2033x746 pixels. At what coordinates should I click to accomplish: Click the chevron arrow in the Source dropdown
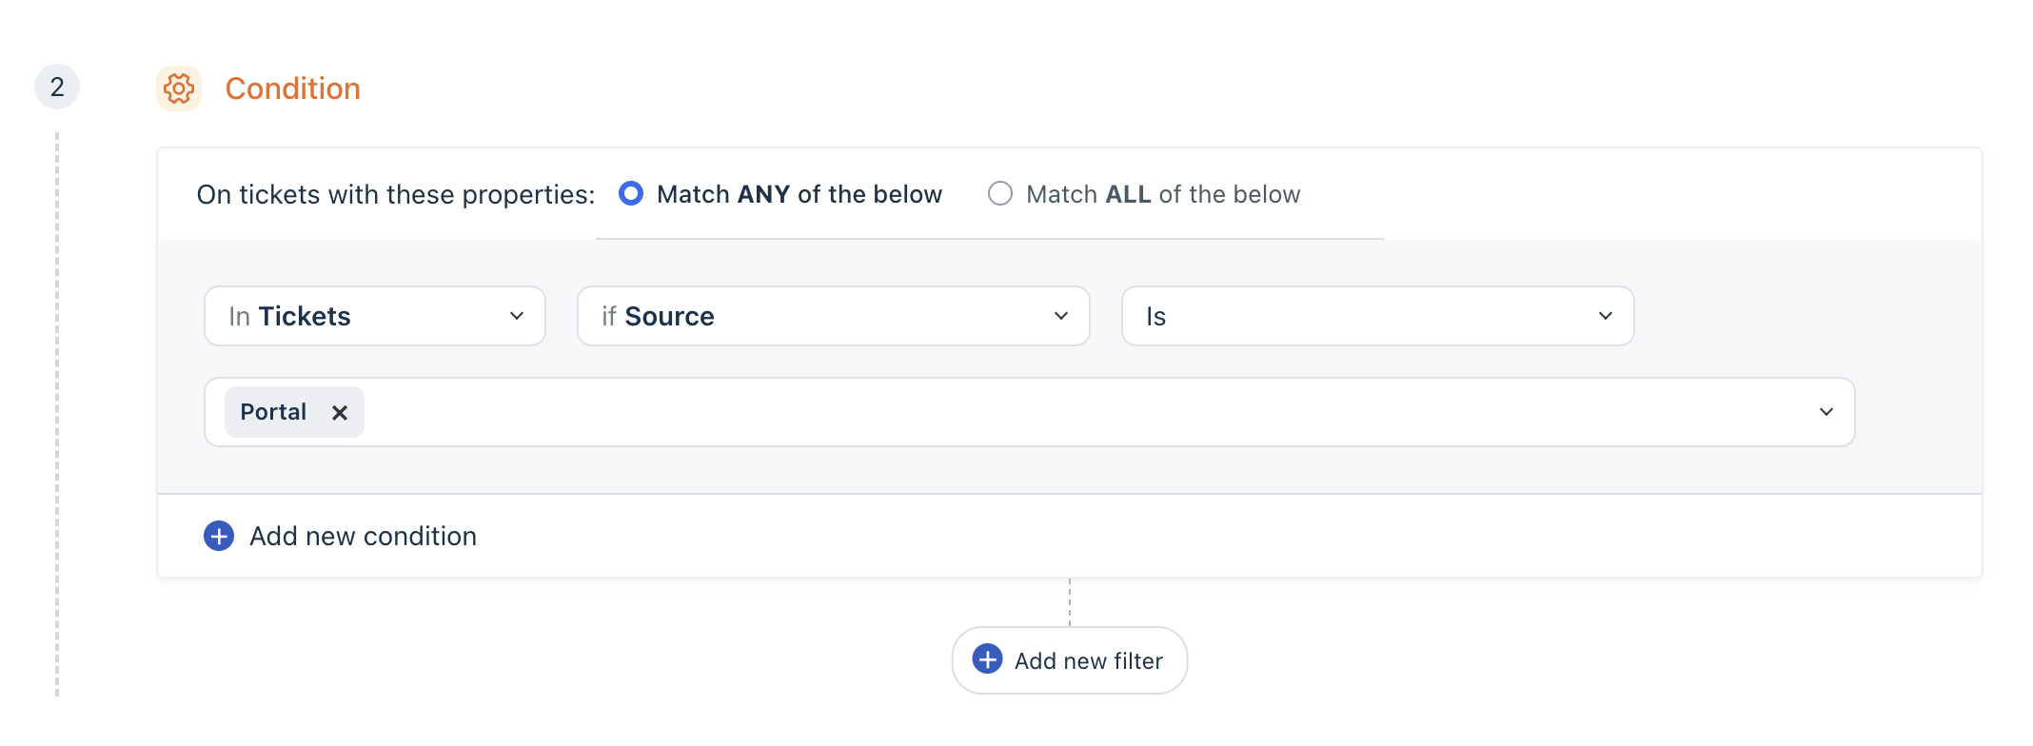(1061, 316)
